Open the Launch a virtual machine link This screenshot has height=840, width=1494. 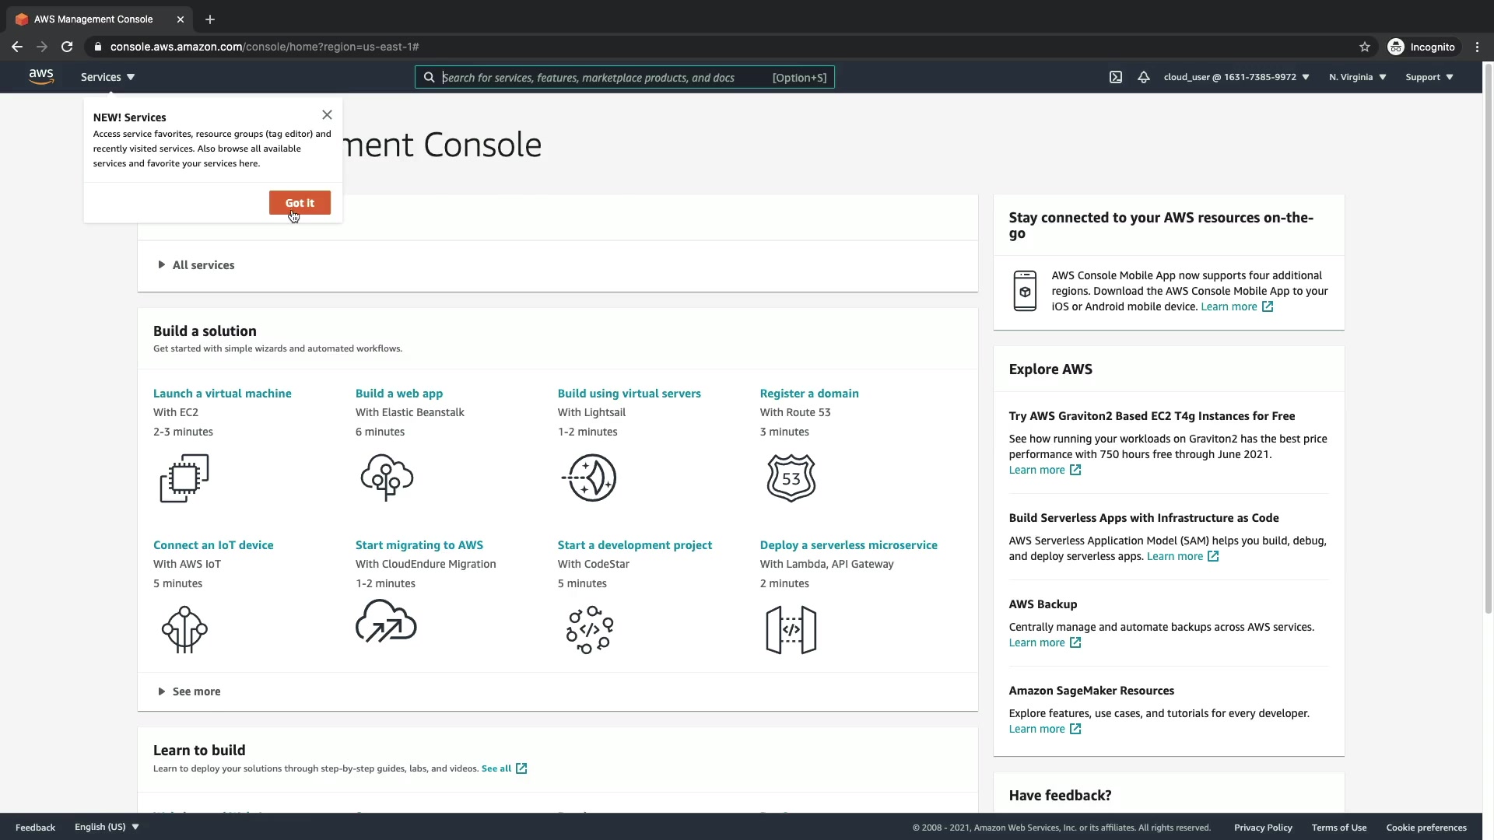(222, 394)
